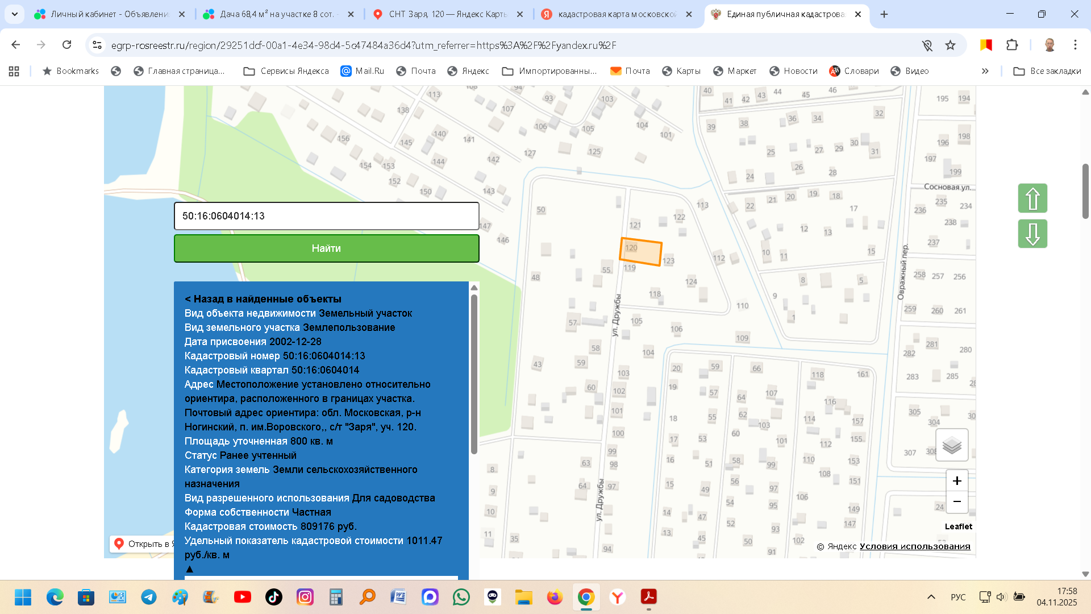This screenshot has width=1091, height=614.
Task: Click the green down arrow button
Action: click(1032, 234)
